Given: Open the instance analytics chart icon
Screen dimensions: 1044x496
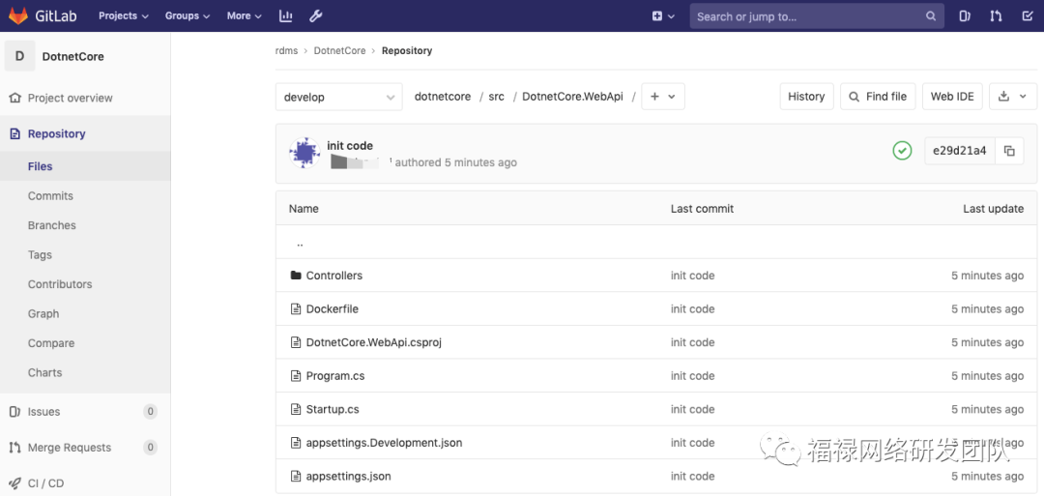Looking at the screenshot, I should [x=285, y=16].
